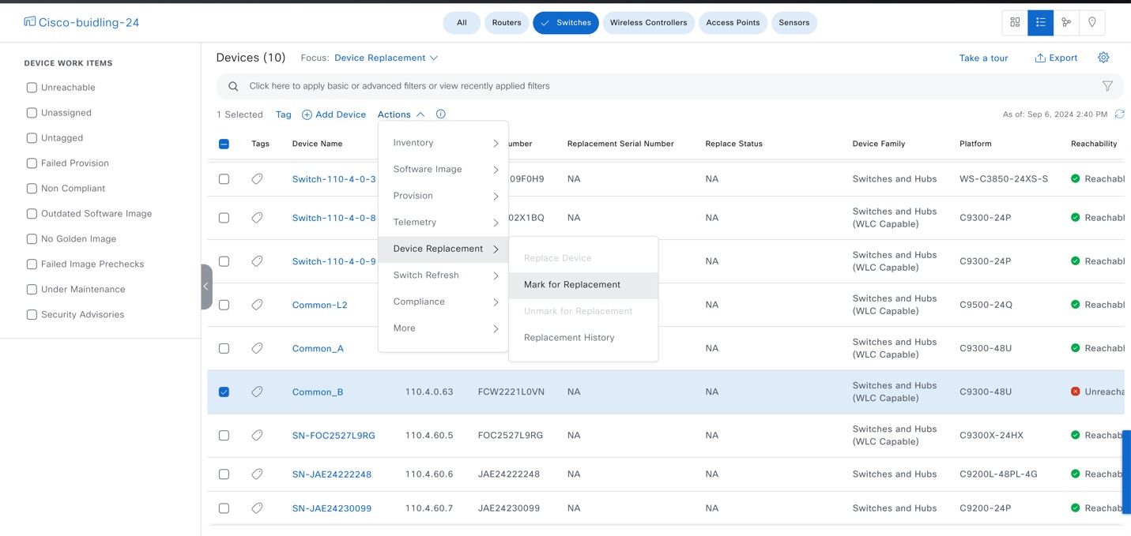Enable the Non Compliant filter checkbox
Image resolution: width=1131 pixels, height=536 pixels.
31,188
